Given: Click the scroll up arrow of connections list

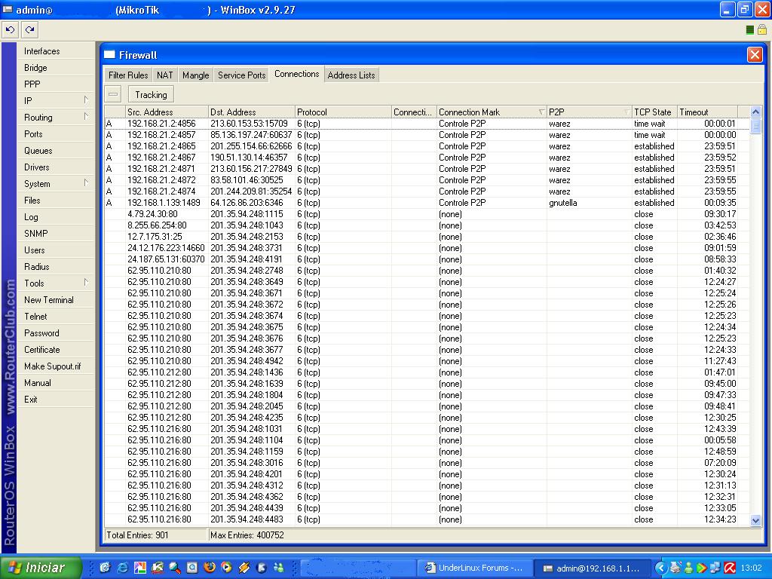Looking at the screenshot, I should point(755,112).
